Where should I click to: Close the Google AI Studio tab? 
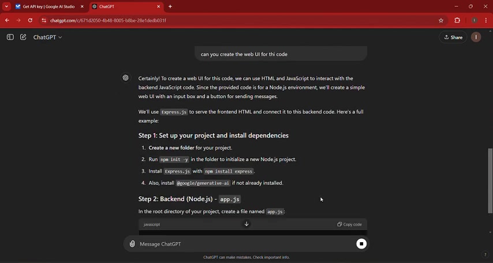tap(82, 6)
